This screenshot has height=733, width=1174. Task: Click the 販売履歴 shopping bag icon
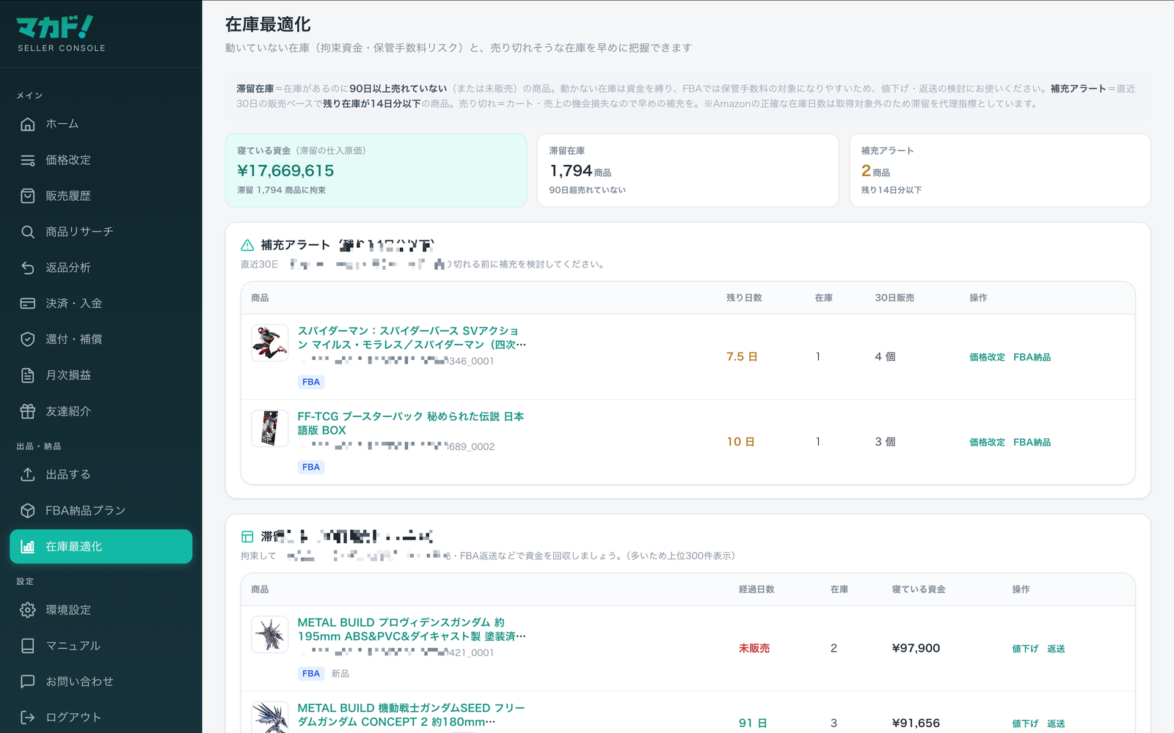28,196
